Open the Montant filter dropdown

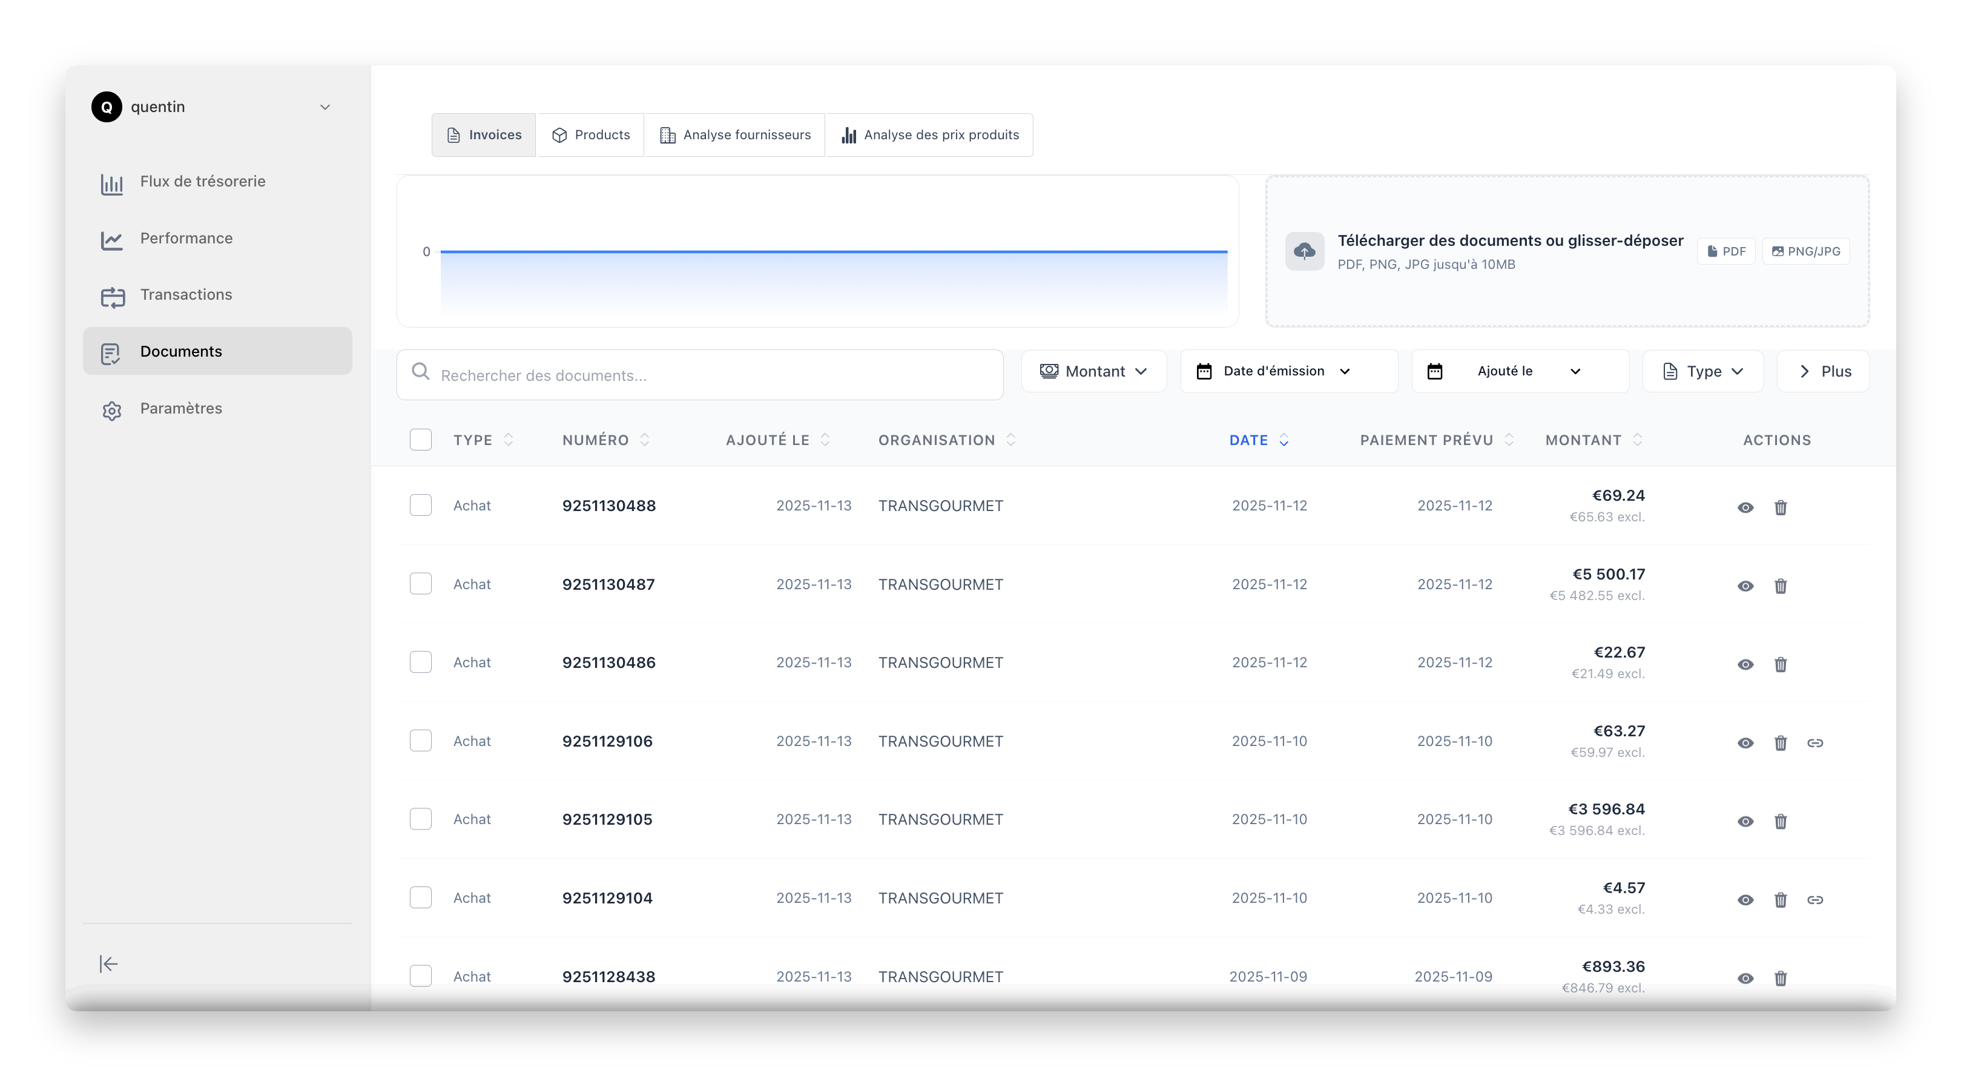pyautogui.click(x=1094, y=371)
